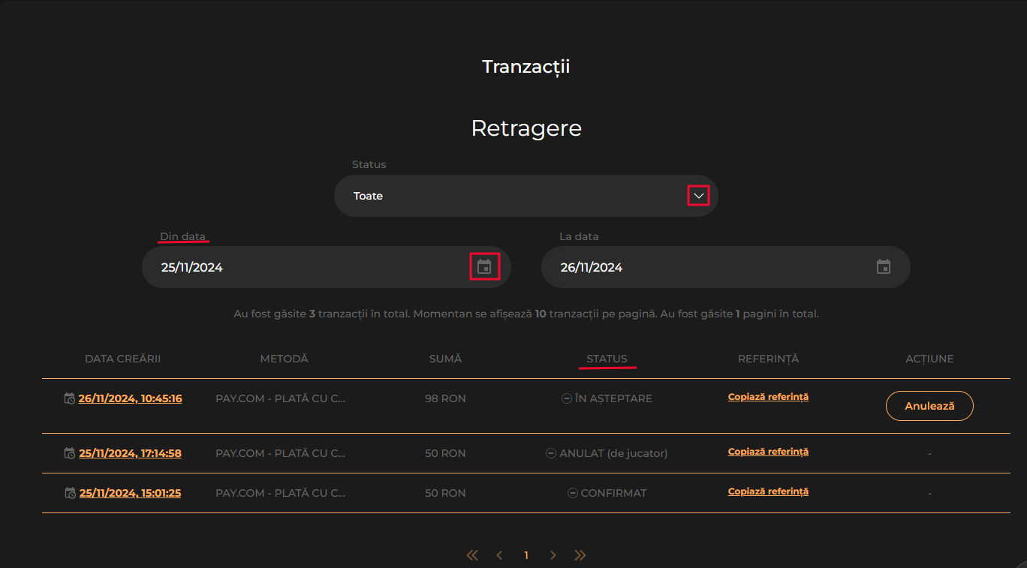Click the Din data field 25/11/2024
Screen dimensions: 1027x568
click(326, 267)
